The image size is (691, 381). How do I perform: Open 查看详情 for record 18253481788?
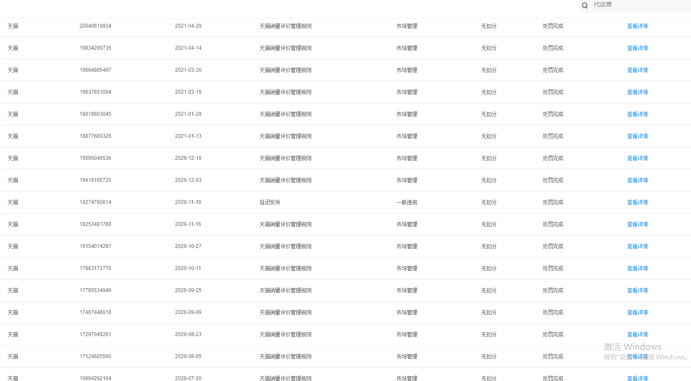coord(637,224)
